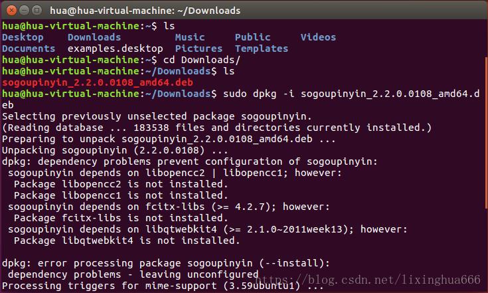This screenshot has height=293, width=488.
Task: Click 'dpkg: error processing package sogoupinyin' line
Action: pyautogui.click(x=166, y=263)
